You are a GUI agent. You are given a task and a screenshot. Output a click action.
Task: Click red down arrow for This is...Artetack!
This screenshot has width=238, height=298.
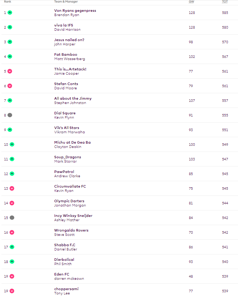point(10,71)
